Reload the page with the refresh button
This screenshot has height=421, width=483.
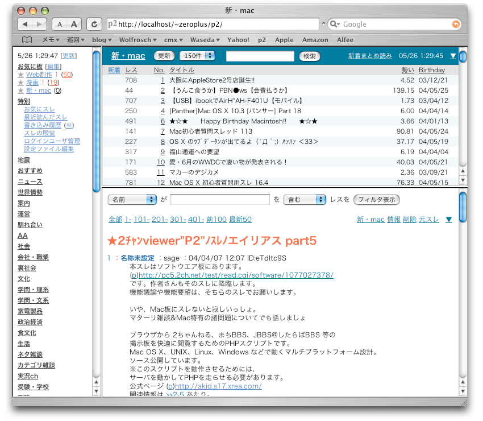pos(94,24)
